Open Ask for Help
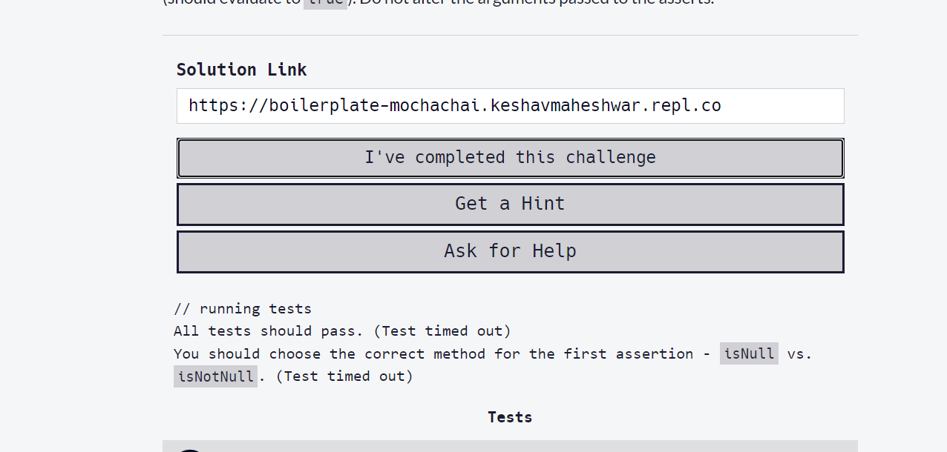The width and height of the screenshot is (947, 452). (x=510, y=251)
